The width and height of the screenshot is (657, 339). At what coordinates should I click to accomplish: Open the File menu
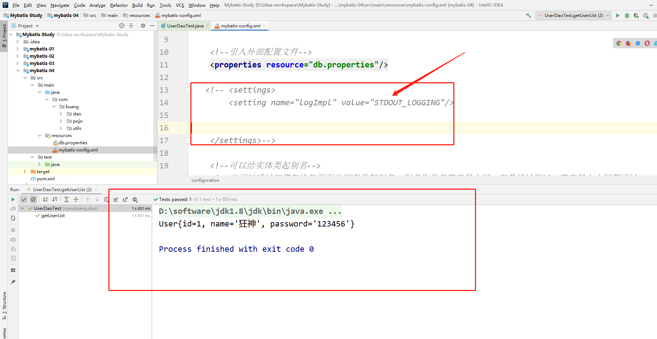click(x=16, y=5)
